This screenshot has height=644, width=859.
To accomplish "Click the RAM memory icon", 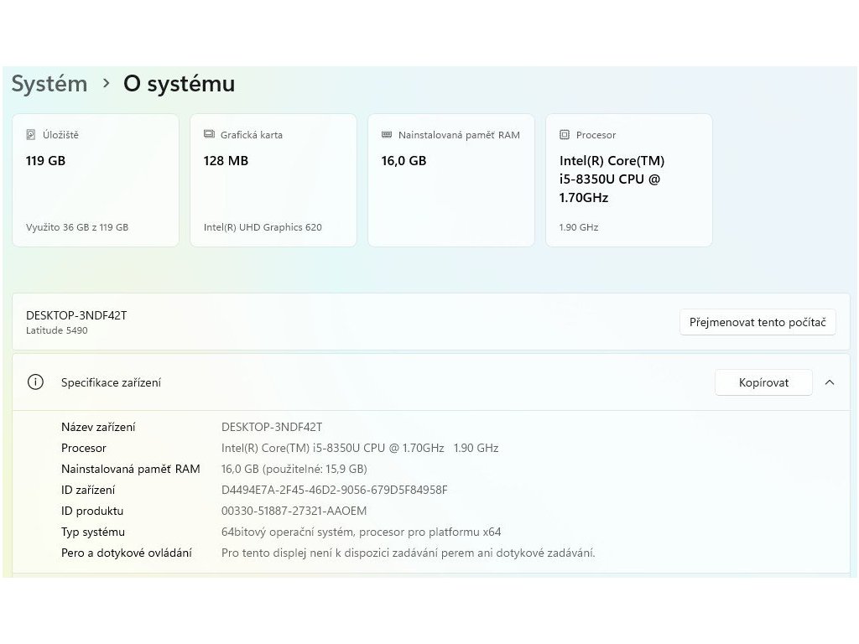I will tap(387, 134).
